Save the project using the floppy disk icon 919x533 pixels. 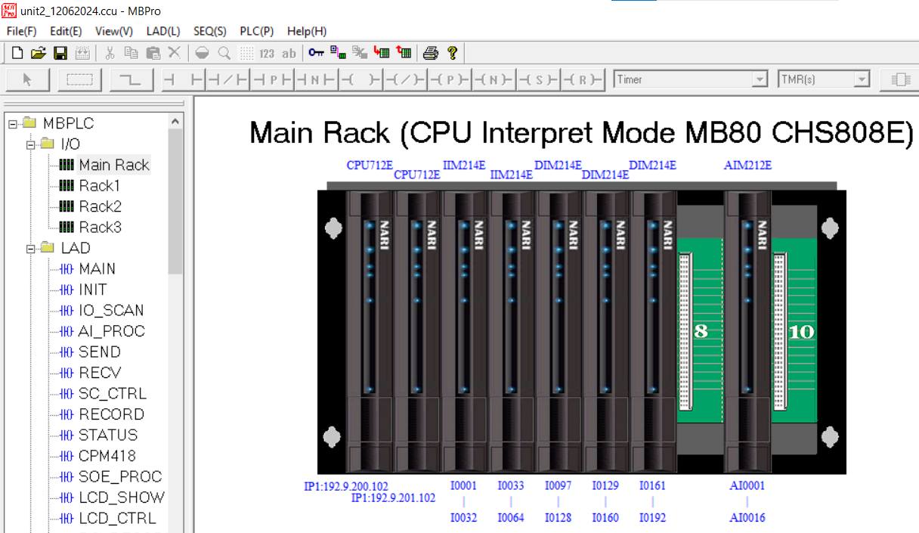(60, 53)
